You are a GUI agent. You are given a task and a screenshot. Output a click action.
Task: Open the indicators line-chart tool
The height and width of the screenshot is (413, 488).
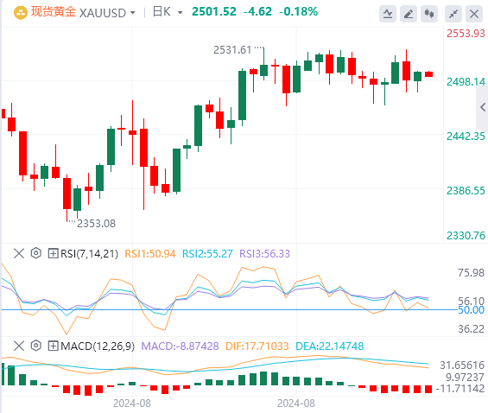pyautogui.click(x=388, y=14)
